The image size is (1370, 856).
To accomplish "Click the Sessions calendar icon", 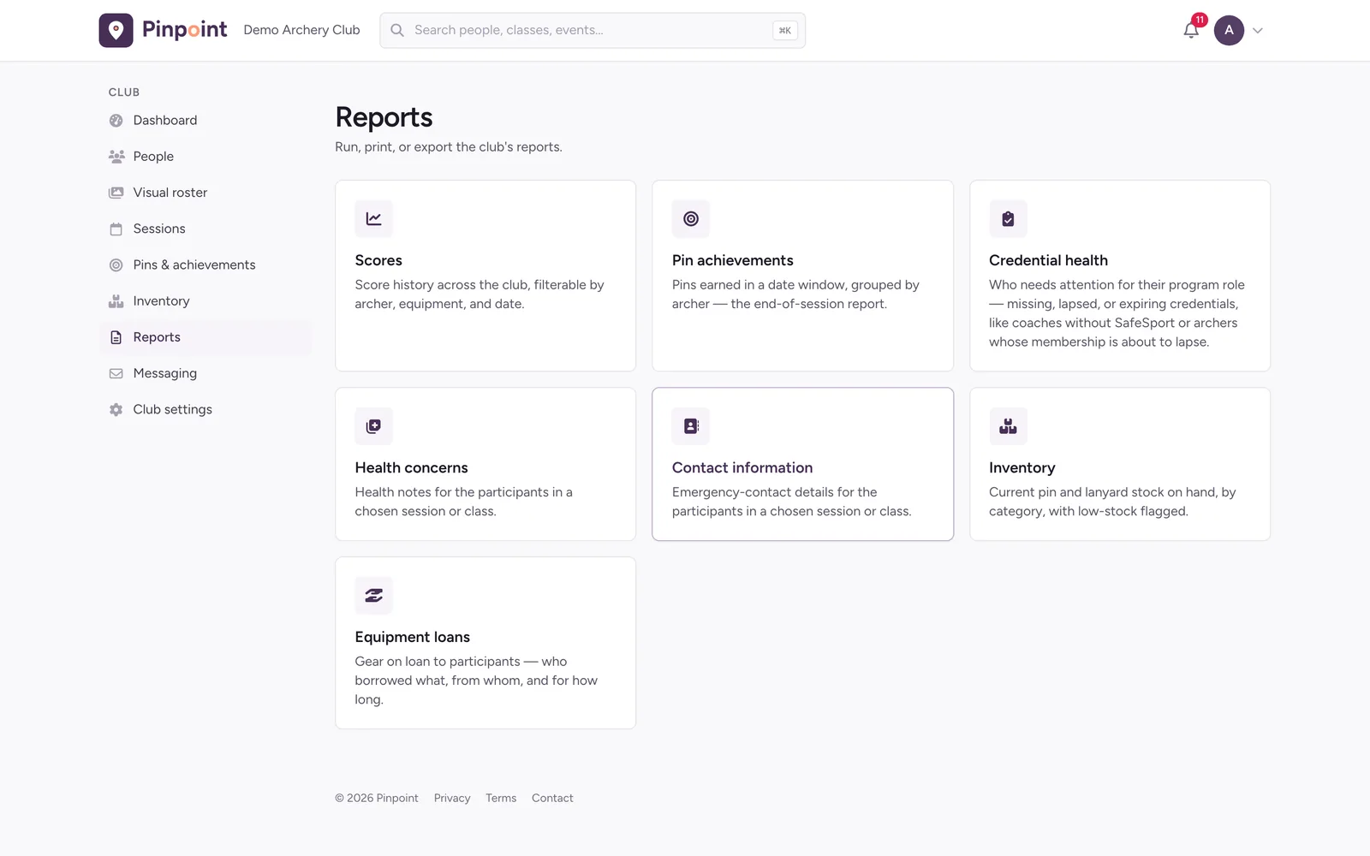I will tap(116, 229).
